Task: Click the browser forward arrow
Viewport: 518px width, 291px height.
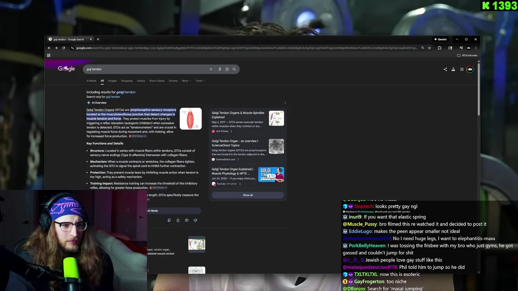Action: point(56,48)
